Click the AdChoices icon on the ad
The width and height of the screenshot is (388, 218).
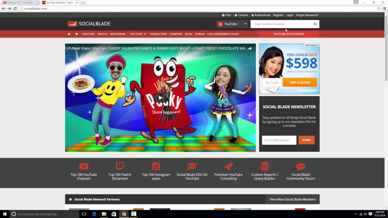point(318,45)
